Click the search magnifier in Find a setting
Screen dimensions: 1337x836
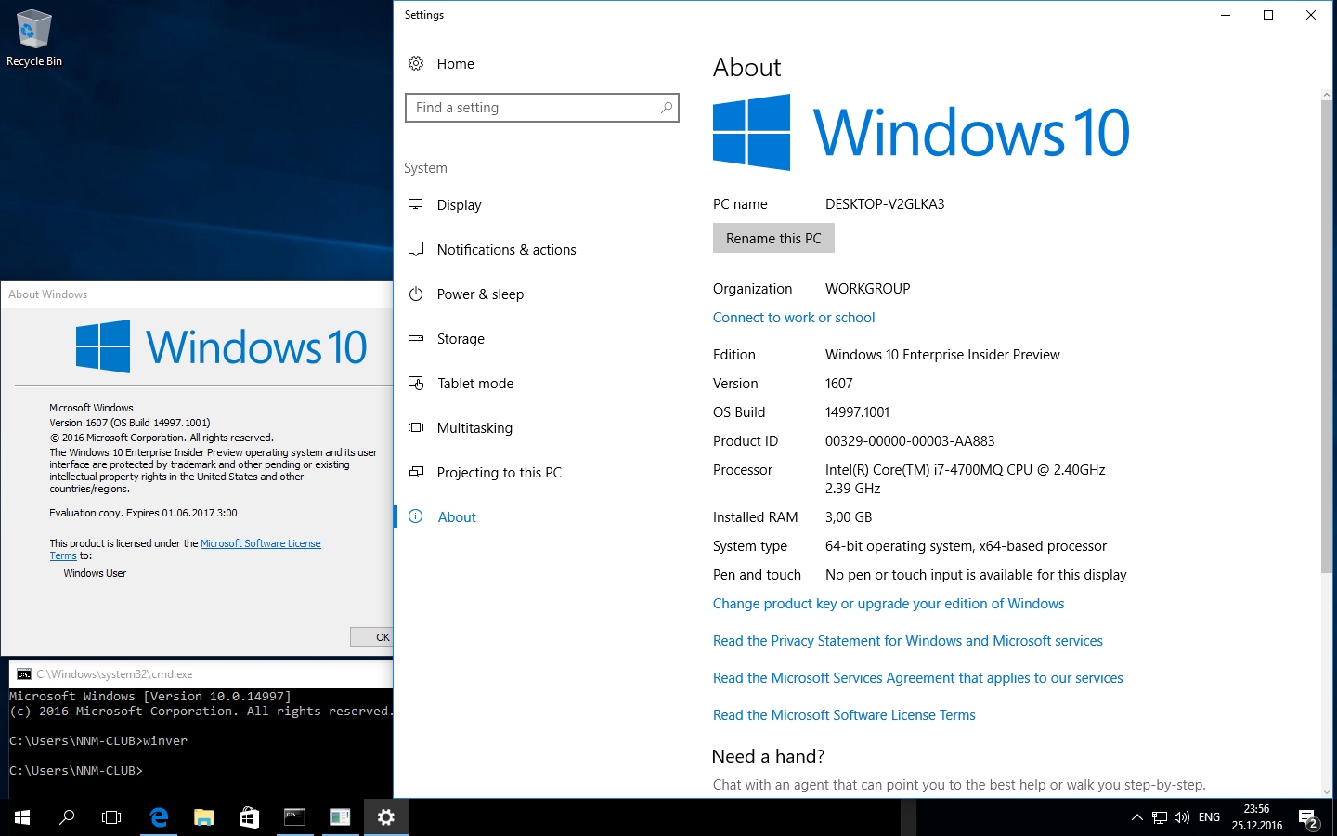tap(666, 108)
